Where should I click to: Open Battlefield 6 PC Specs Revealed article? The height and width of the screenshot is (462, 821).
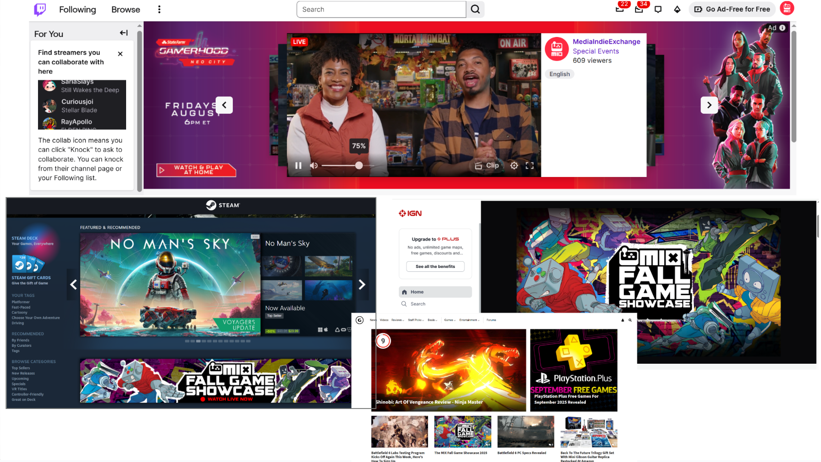(526, 435)
